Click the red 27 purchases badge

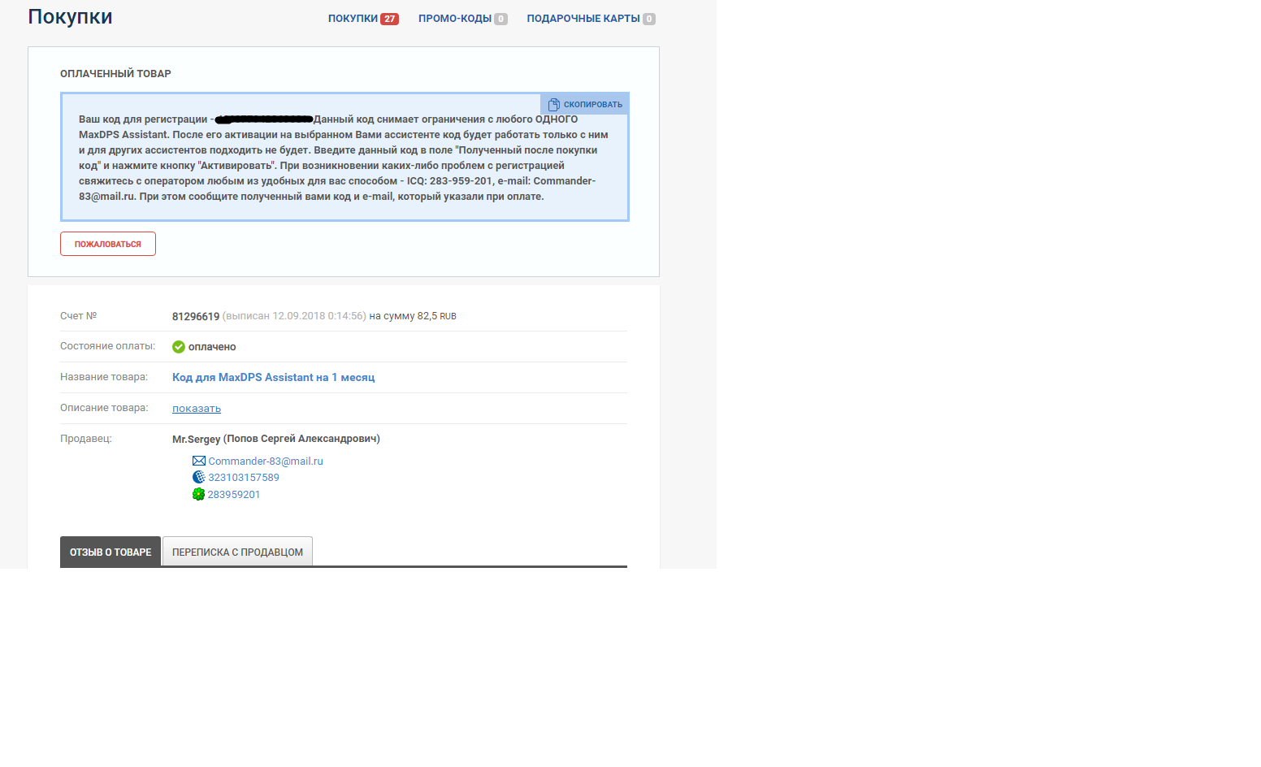(389, 19)
